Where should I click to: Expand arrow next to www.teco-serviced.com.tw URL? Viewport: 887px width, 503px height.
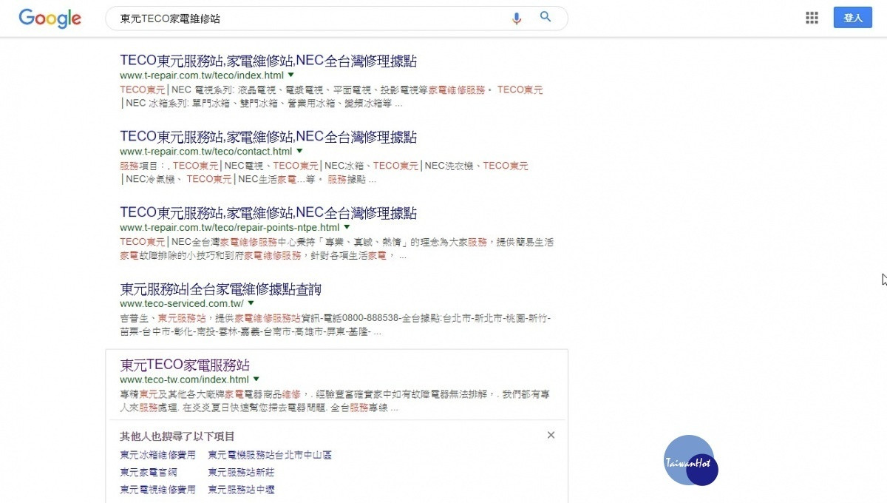pyautogui.click(x=251, y=303)
